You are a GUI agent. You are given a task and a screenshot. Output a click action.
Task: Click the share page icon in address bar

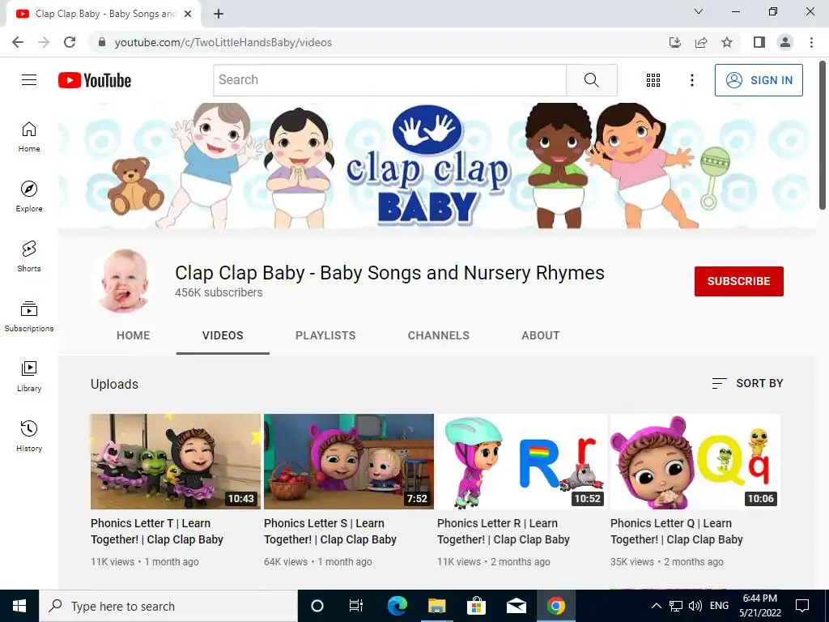(701, 42)
